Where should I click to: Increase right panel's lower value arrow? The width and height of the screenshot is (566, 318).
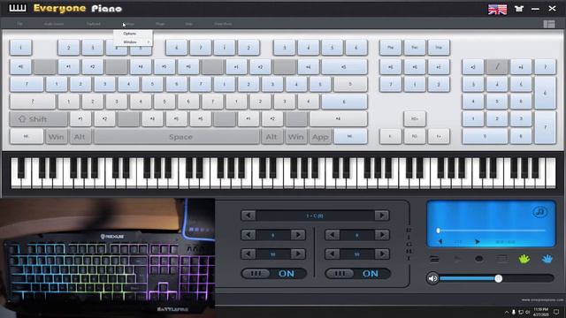[382, 254]
